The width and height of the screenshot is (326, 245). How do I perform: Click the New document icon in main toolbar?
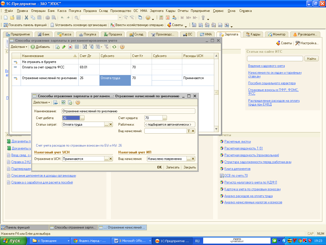6,18
